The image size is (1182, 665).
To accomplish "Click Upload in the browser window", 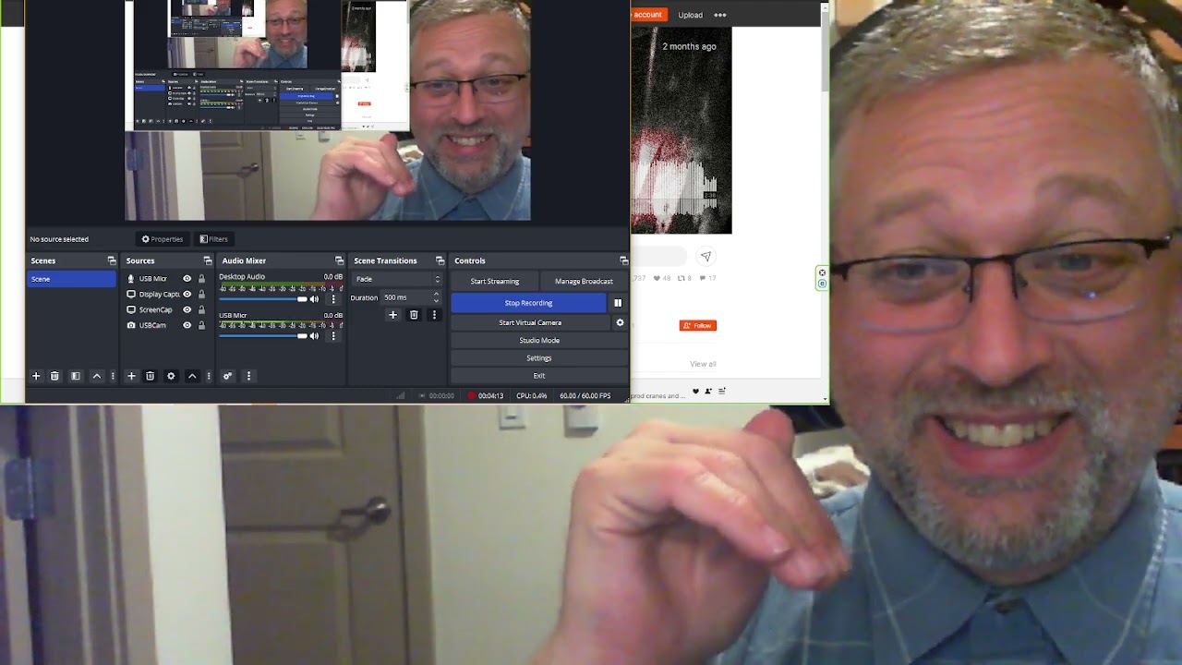I will coord(690,15).
